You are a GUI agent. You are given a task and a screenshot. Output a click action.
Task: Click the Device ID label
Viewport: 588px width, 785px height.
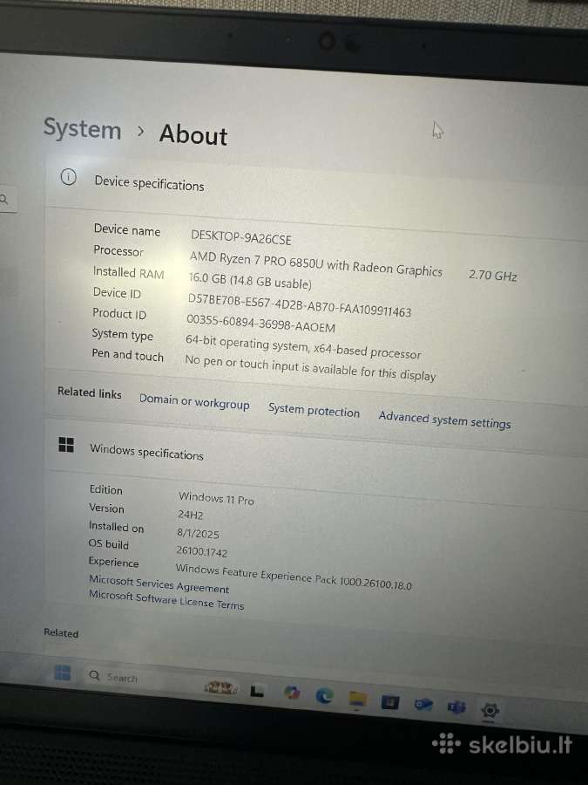(117, 292)
